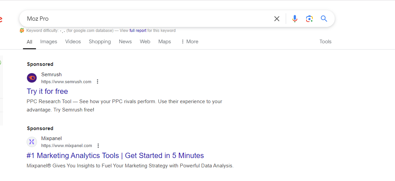The image size is (395, 181).
Task: Click the Semrush logo favicon
Action: click(x=32, y=78)
